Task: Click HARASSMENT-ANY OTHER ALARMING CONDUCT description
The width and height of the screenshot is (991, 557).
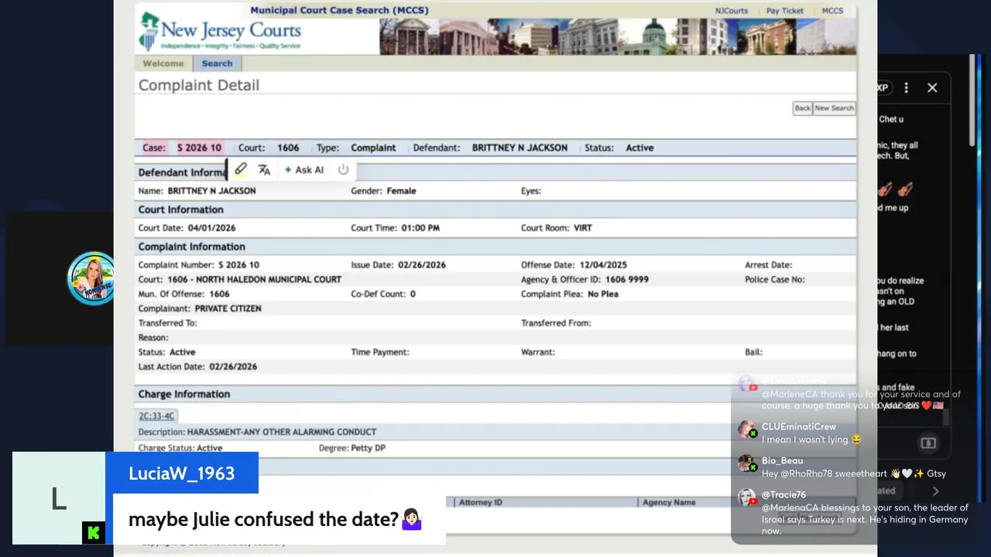Action: point(282,432)
